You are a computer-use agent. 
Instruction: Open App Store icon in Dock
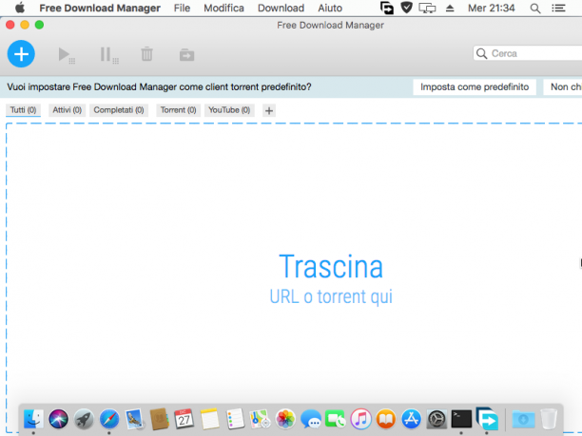(x=411, y=419)
